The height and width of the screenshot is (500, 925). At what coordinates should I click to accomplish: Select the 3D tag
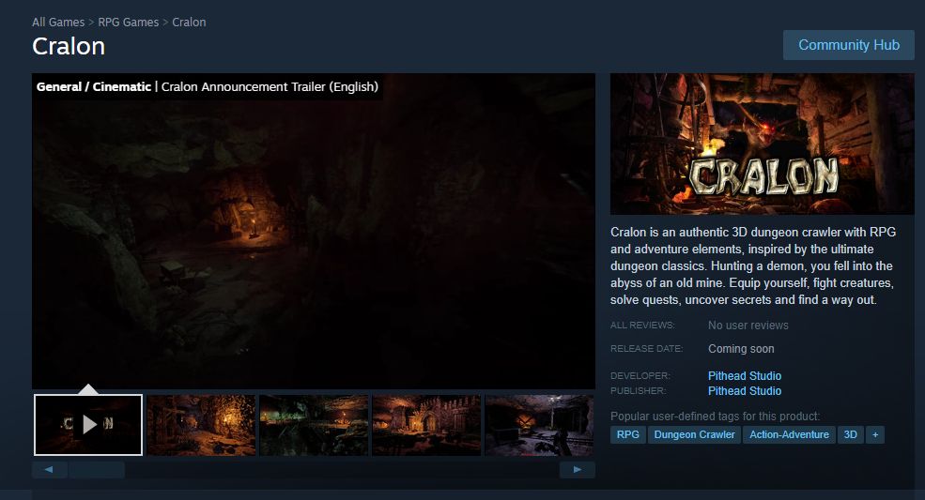pyautogui.click(x=850, y=434)
